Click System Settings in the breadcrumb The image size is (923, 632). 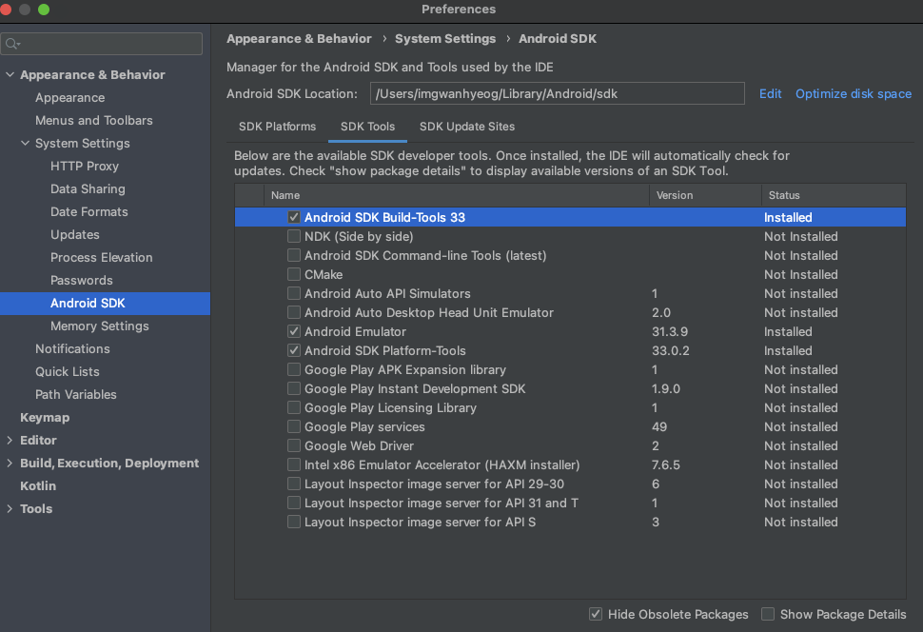click(445, 39)
